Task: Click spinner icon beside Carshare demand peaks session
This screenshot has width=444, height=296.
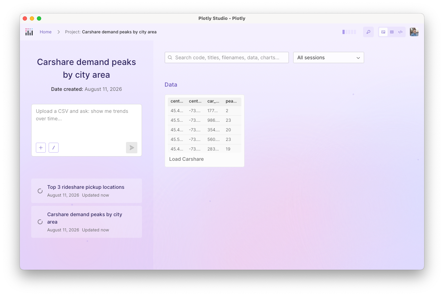Action: click(x=40, y=222)
